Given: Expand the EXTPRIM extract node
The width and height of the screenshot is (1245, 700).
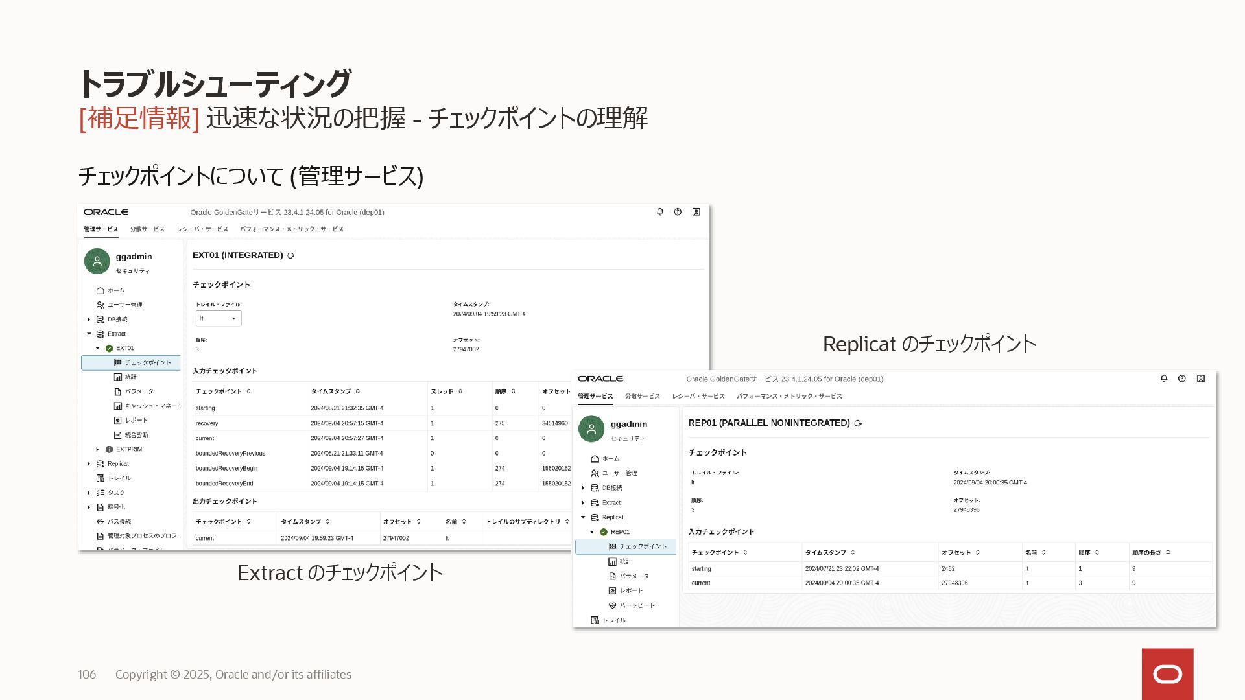Looking at the screenshot, I should tap(98, 449).
